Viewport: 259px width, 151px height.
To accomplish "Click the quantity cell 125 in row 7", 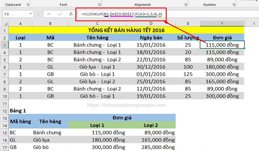I will (x=188, y=74).
